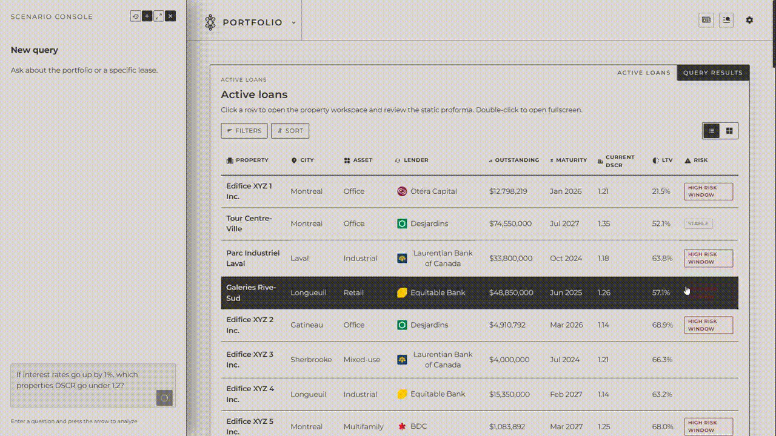Open the SORT dropdown
The height and width of the screenshot is (436, 776).
click(x=290, y=130)
